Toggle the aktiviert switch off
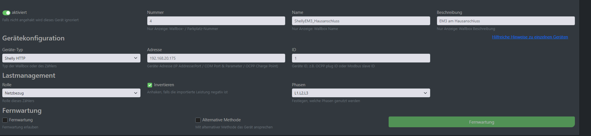 tap(6, 13)
